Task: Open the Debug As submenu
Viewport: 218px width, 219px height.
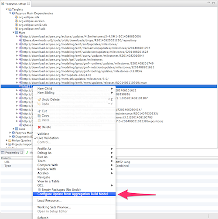Action: pos(74,153)
